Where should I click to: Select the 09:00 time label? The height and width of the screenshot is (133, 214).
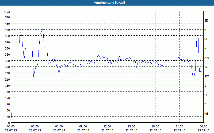point(83,127)
